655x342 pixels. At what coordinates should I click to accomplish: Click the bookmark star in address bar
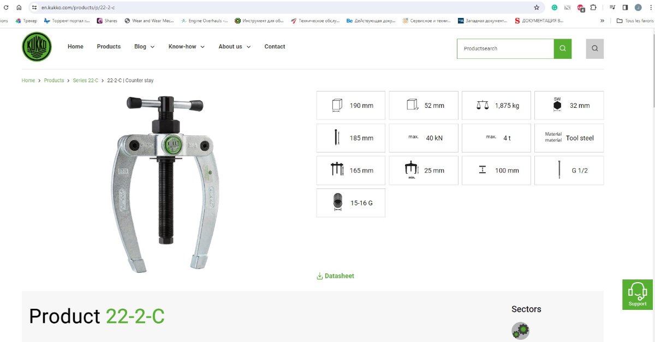[x=537, y=8]
